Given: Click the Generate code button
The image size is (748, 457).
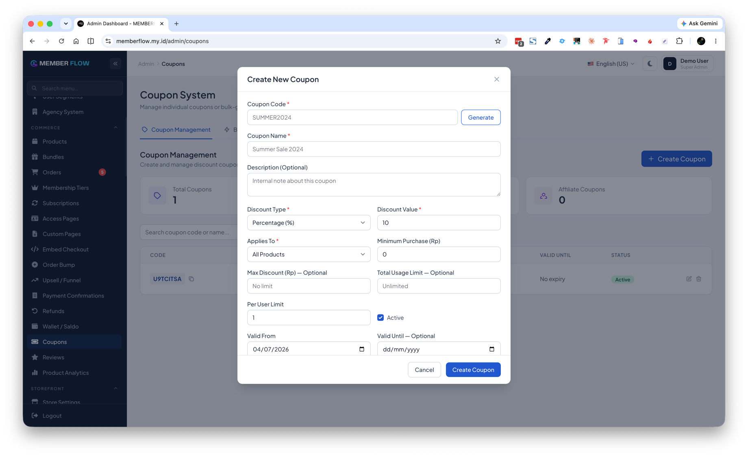Looking at the screenshot, I should tap(481, 117).
